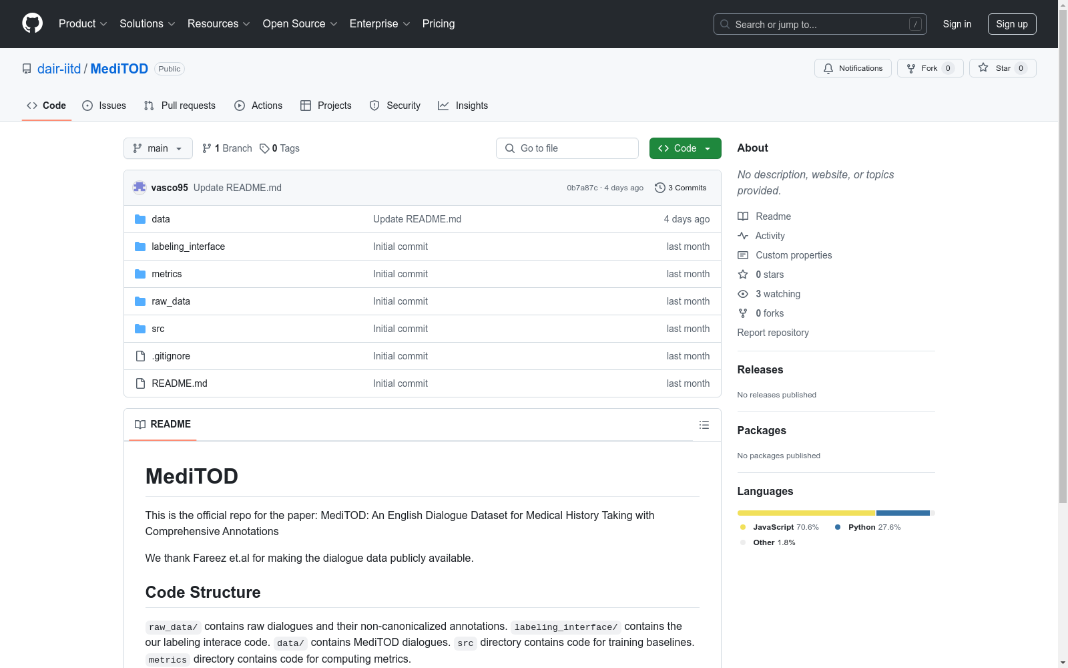Viewport: 1068px width, 668px height.
Task: View the 3 Commits history
Action: point(681,188)
